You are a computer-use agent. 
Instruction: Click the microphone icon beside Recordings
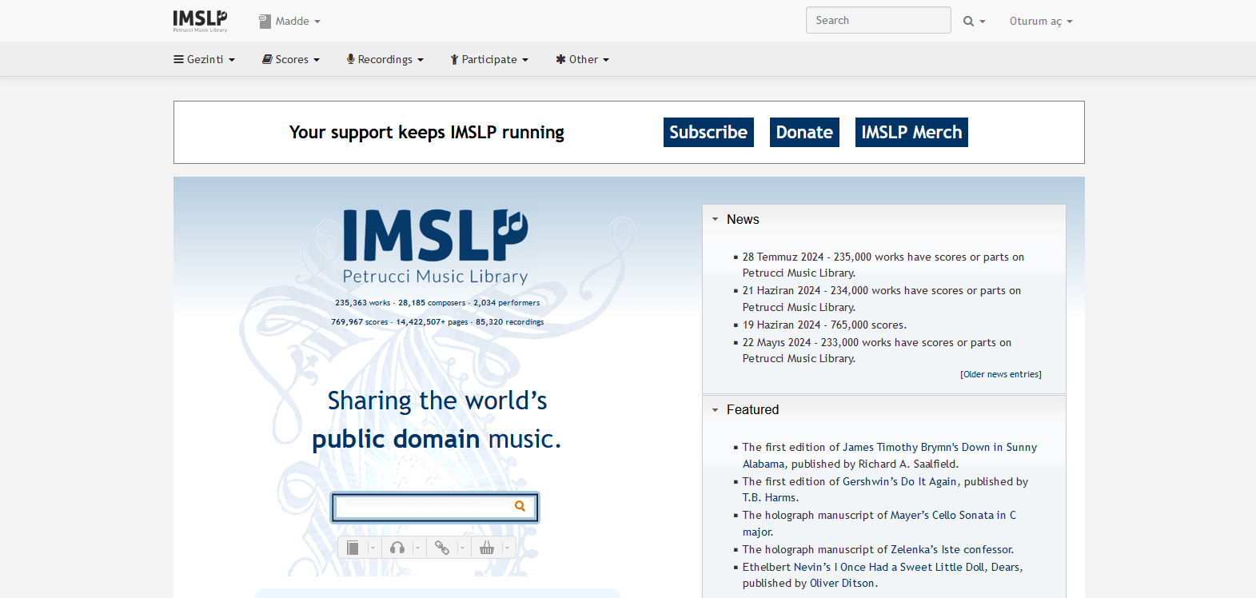coord(350,59)
